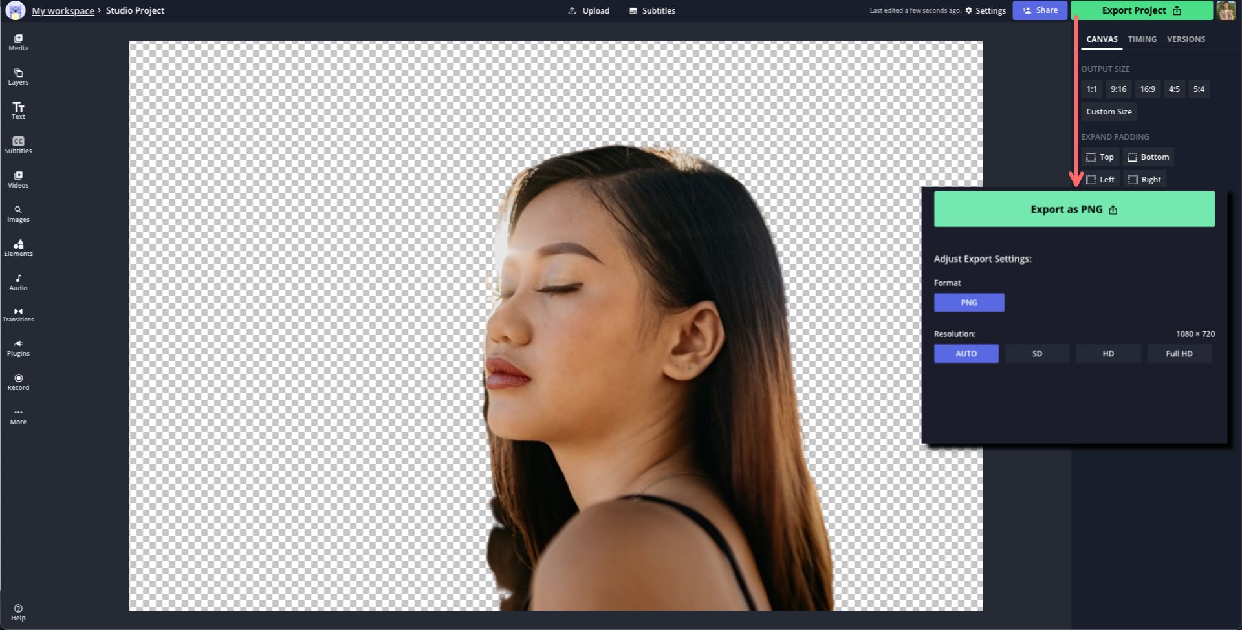Expand the More sidebar options
This screenshot has width=1242, height=630.
point(18,417)
